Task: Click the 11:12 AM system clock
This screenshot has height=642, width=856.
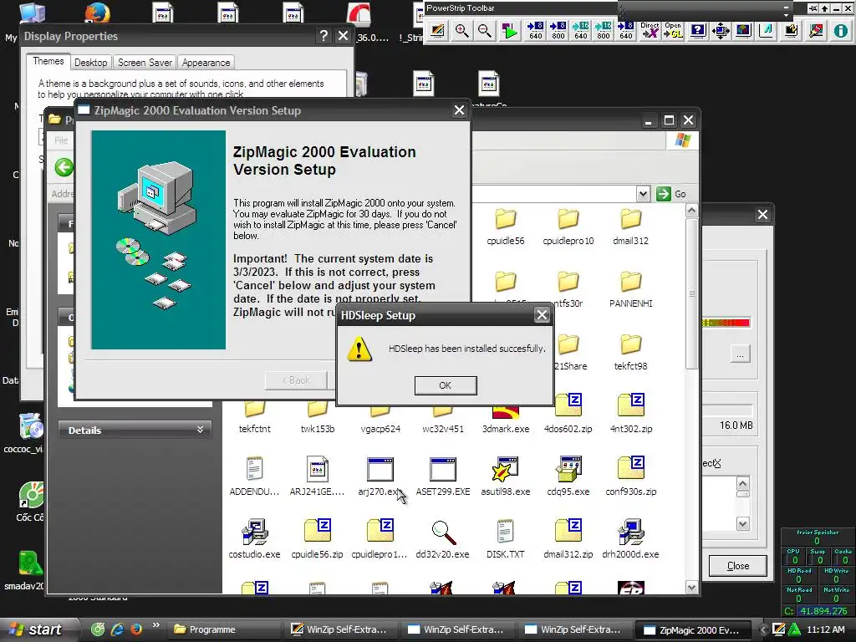Action: [825, 629]
